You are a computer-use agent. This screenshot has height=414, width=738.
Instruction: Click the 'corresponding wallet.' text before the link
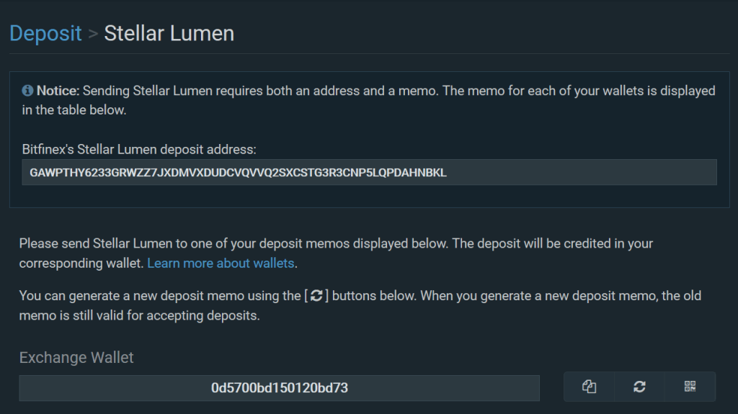[81, 263]
